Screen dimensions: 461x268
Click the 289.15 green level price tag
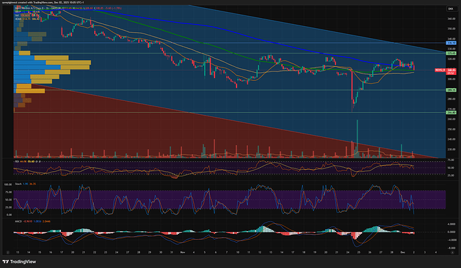point(451,90)
